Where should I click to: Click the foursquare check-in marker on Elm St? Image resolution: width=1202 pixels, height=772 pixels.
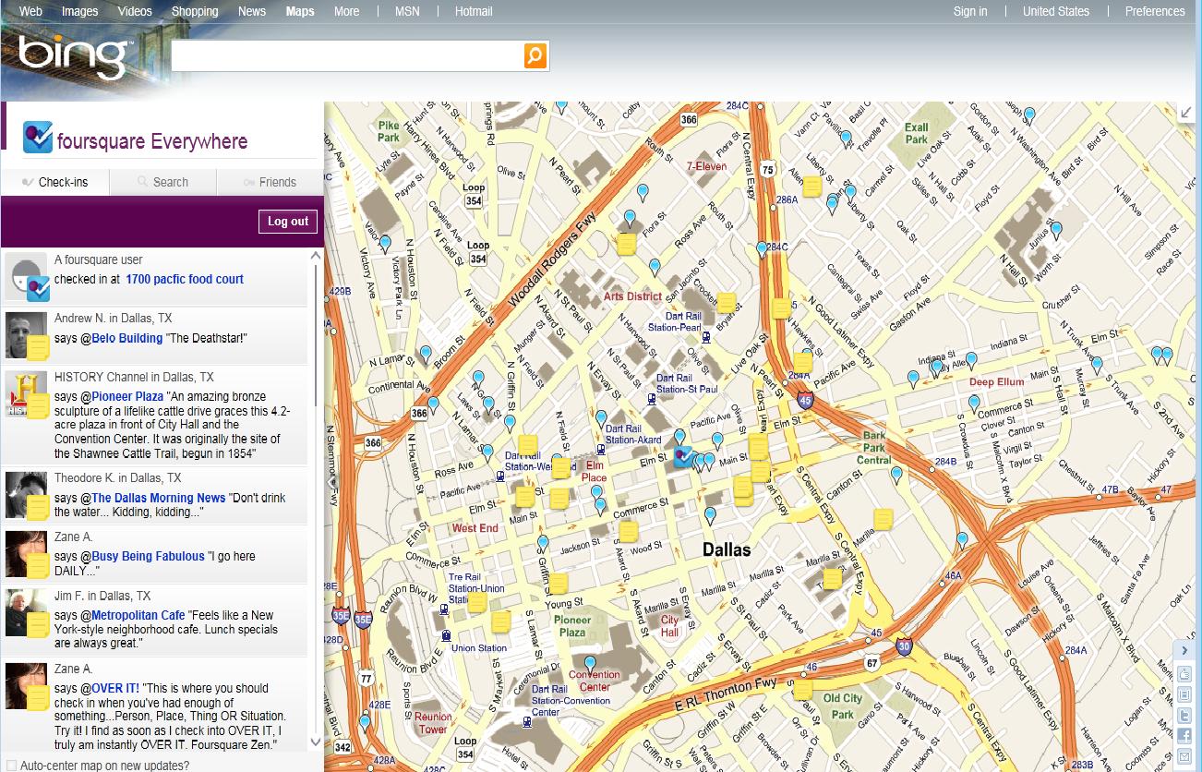pos(683,456)
